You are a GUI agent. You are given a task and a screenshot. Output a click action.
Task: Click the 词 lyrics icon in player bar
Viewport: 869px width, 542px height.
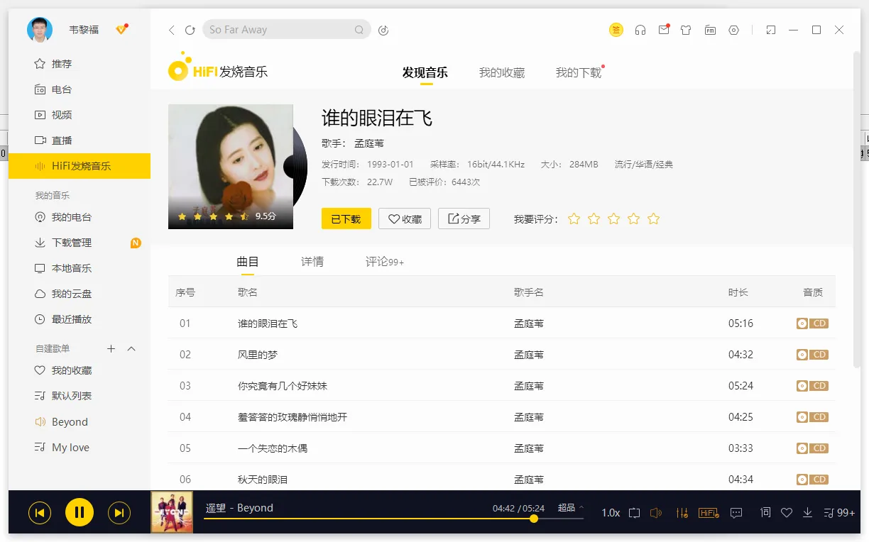point(765,512)
